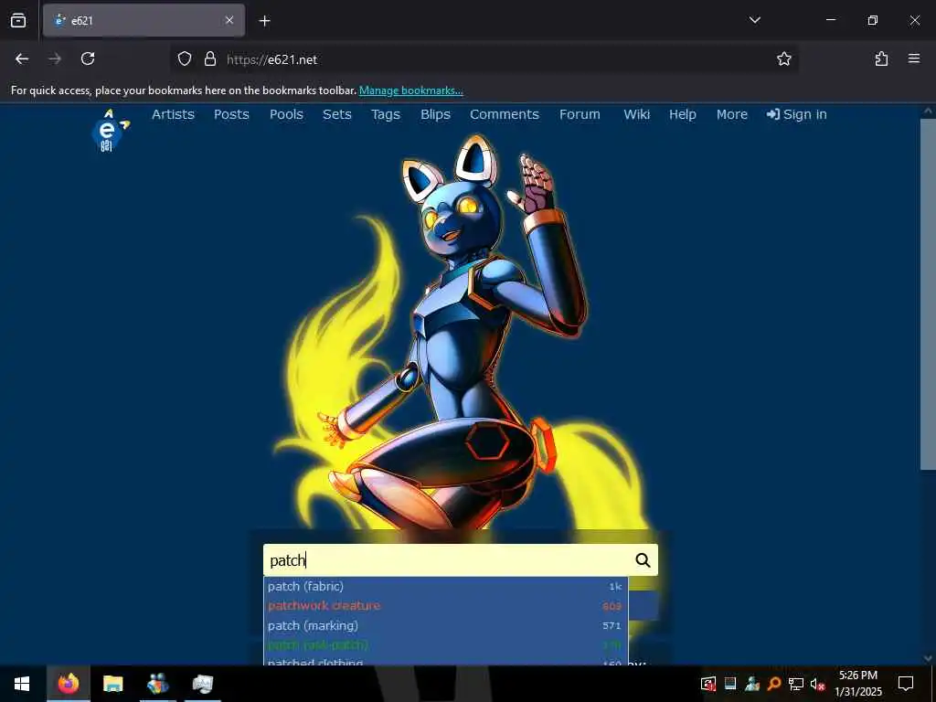
Task: Open Windows Start menu
Action: [x=22, y=684]
